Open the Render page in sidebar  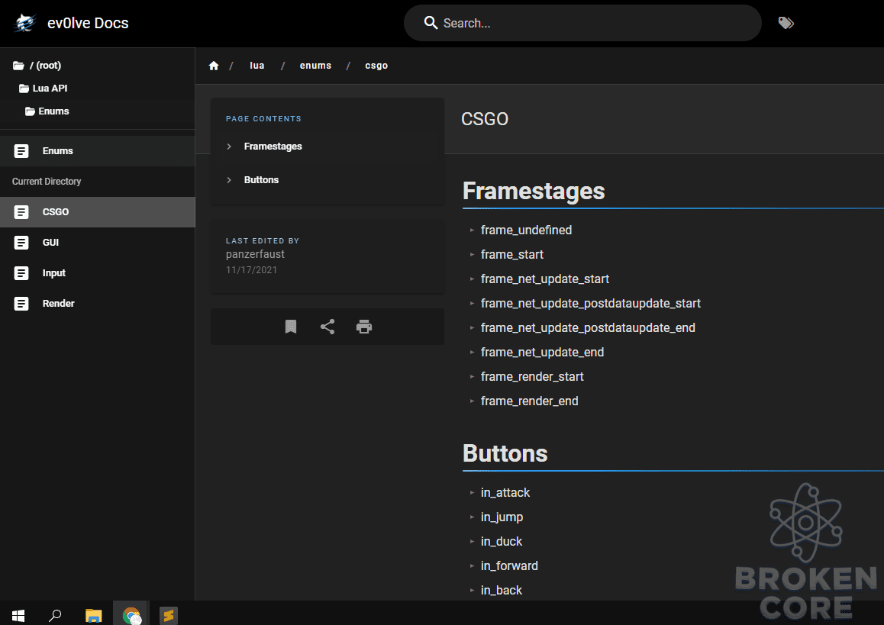click(98, 304)
